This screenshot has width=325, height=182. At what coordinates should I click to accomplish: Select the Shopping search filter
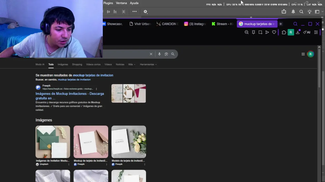(77, 64)
